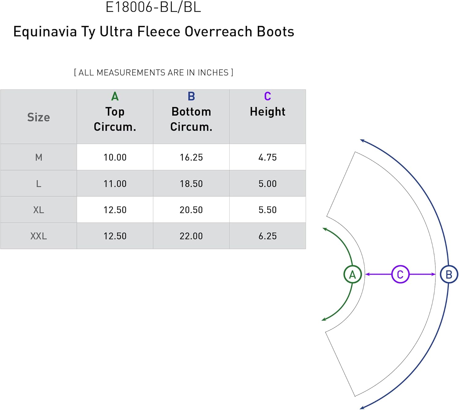
Task: Click the M size row label
Action: click(39, 157)
